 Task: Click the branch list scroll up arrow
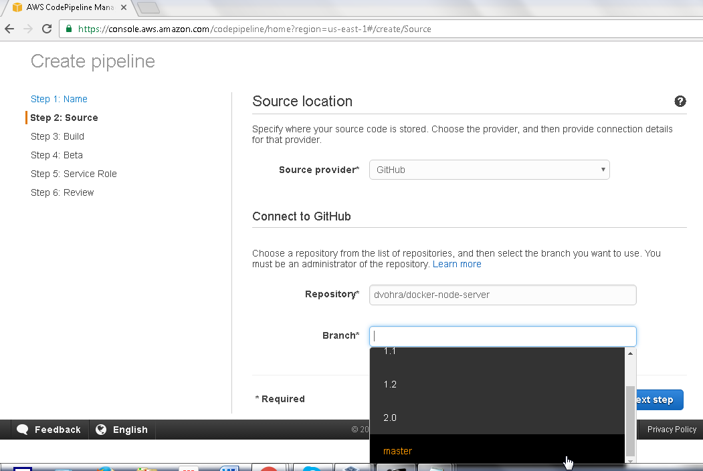[630, 353]
